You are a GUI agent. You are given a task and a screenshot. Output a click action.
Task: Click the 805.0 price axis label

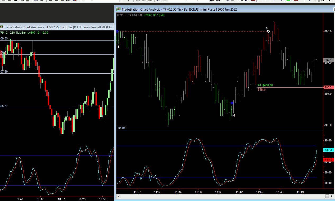click(x=328, y=125)
